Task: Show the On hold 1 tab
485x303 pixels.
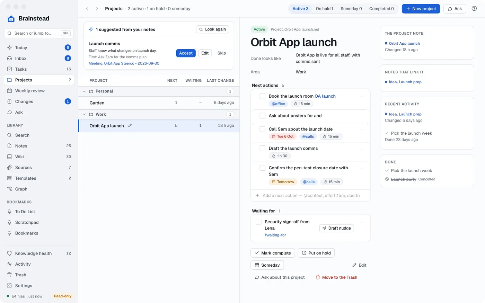Action: (x=324, y=9)
